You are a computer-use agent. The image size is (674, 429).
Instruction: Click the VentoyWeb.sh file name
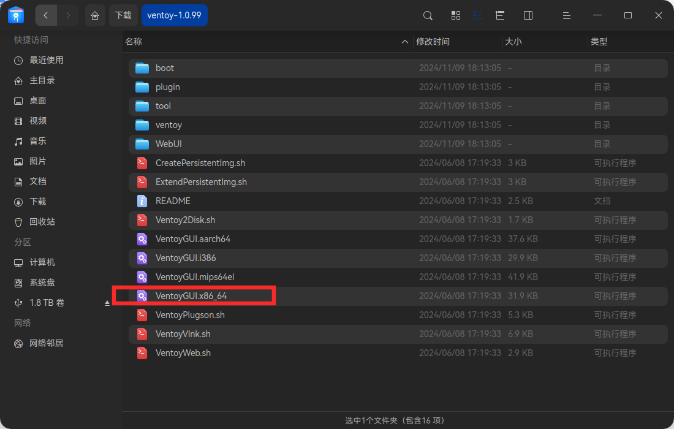[x=183, y=353]
